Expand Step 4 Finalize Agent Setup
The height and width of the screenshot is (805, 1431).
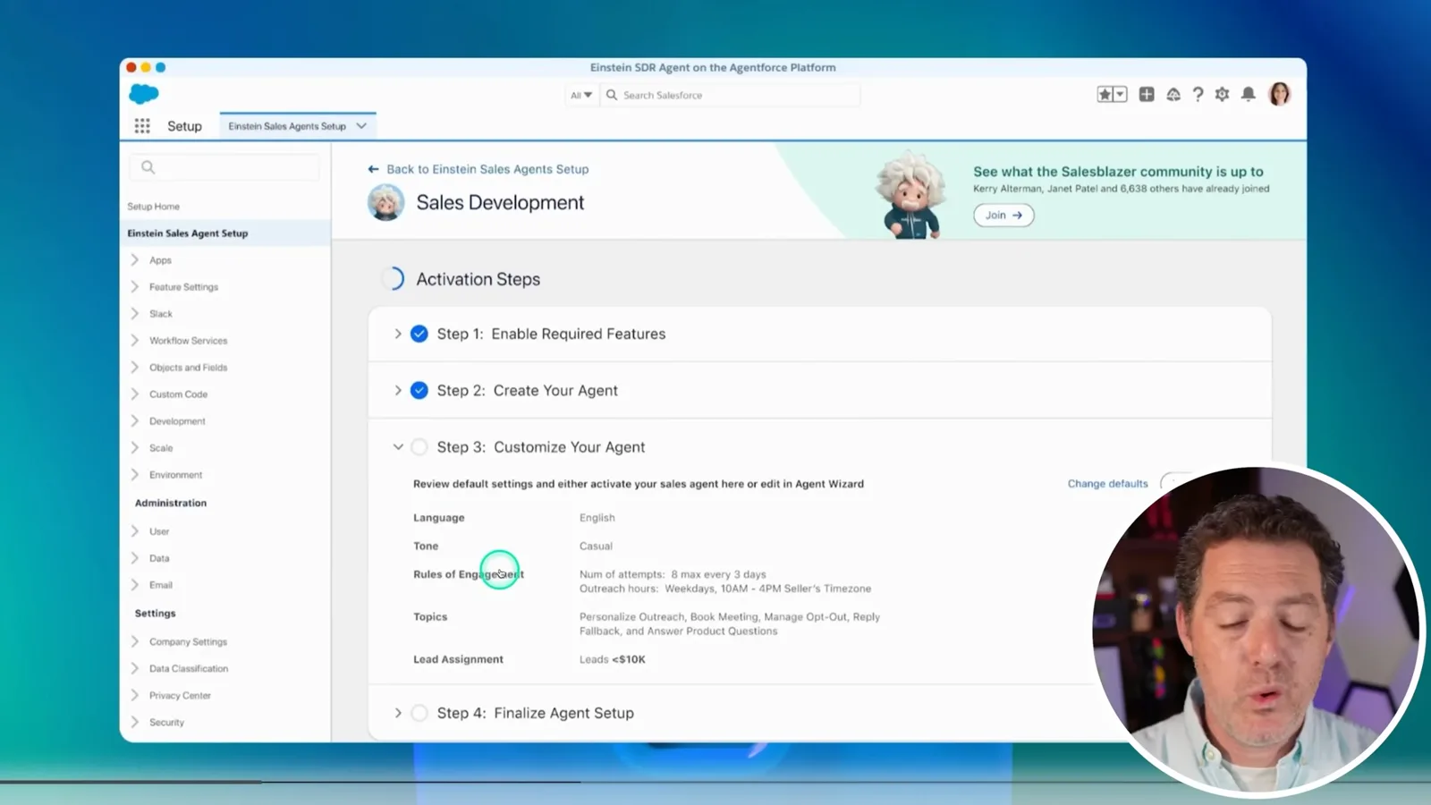(x=398, y=713)
